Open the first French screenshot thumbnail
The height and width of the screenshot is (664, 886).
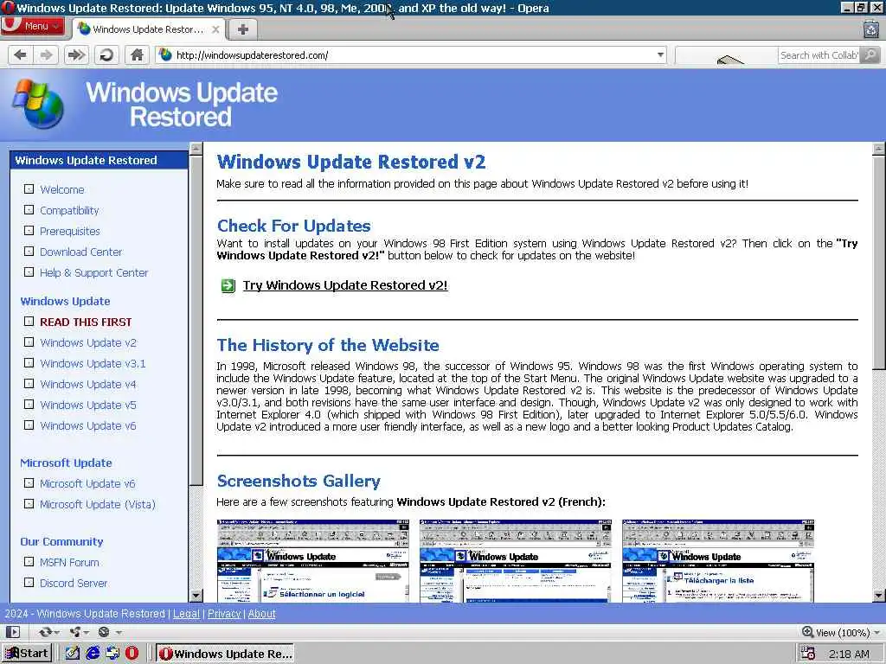[x=313, y=560]
